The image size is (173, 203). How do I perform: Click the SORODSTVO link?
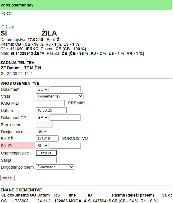pyautogui.click(x=75, y=138)
